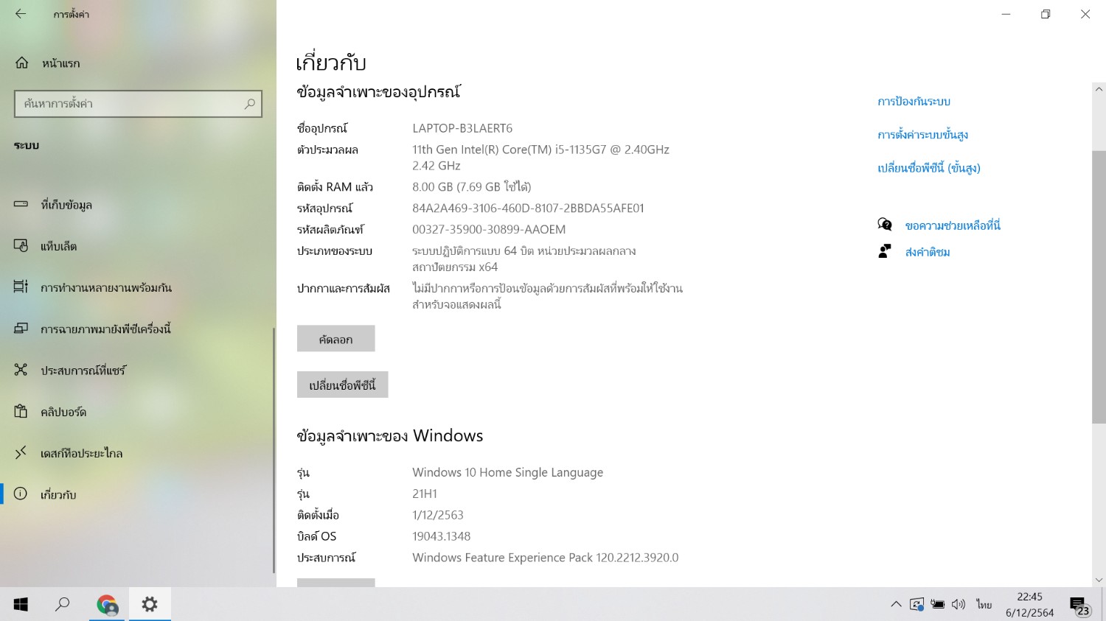Click the search magnifier in settings box
Image resolution: width=1106 pixels, height=621 pixels.
coord(250,104)
